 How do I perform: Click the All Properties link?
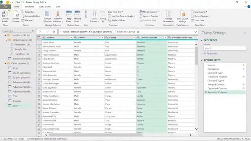[210, 53]
